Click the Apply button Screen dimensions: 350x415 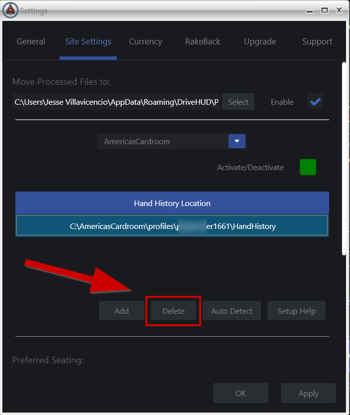tap(309, 393)
